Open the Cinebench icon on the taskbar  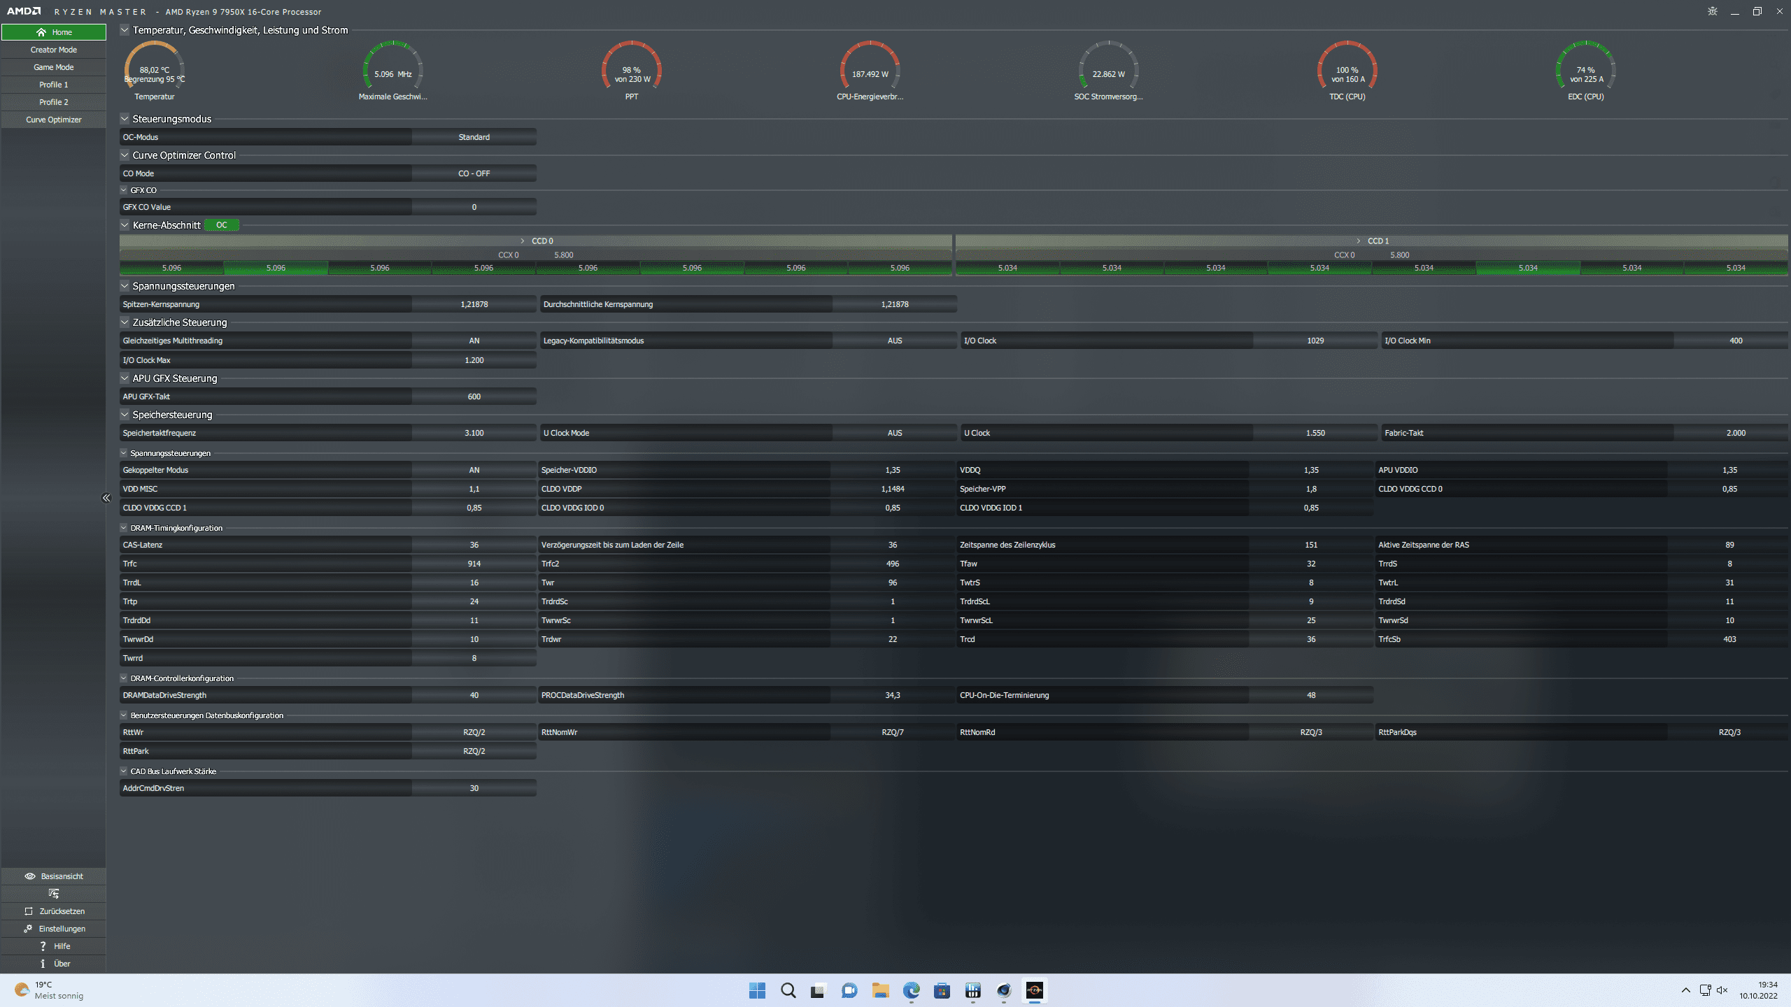click(x=1003, y=990)
